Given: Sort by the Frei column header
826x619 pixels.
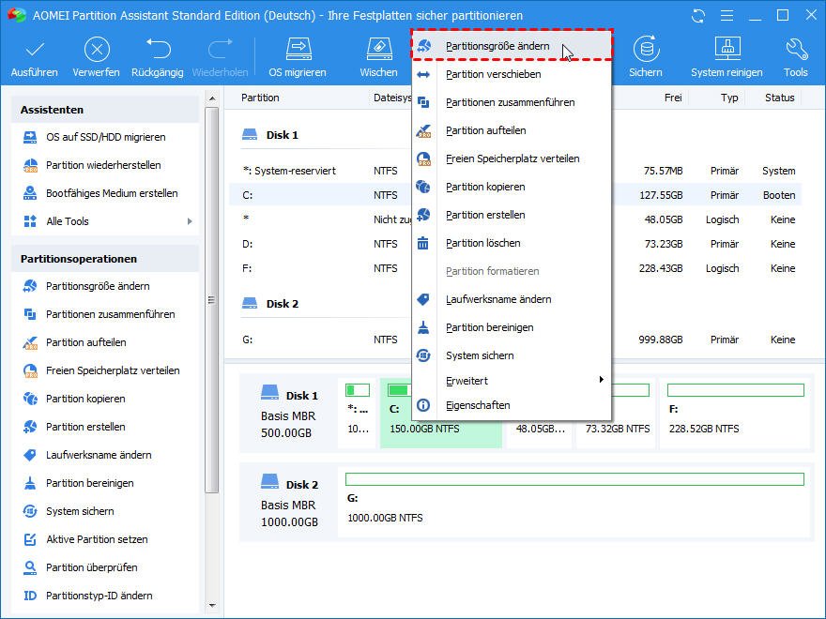Looking at the screenshot, I should (x=673, y=98).
